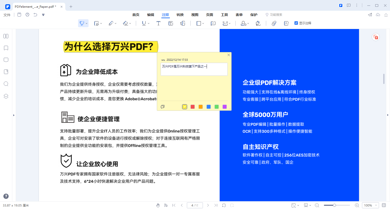
Task: Add a text comment with the sticky note icon
Action: 213,23
